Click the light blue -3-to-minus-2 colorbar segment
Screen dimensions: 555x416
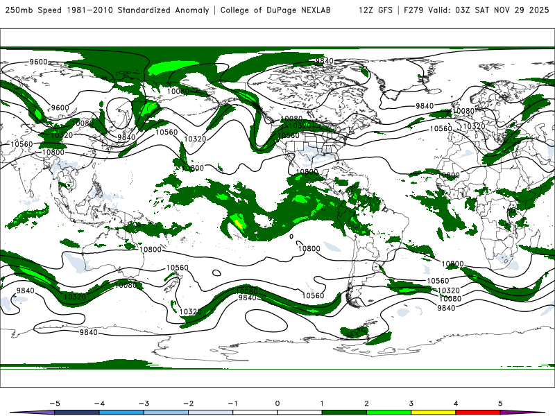tap(166, 413)
